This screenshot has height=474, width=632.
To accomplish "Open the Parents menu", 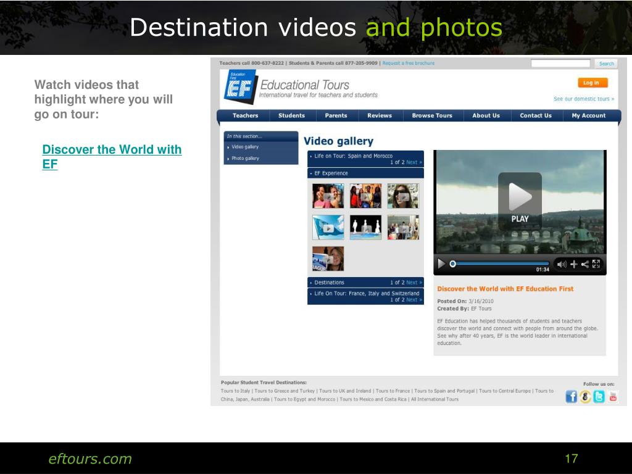I will click(x=336, y=115).
